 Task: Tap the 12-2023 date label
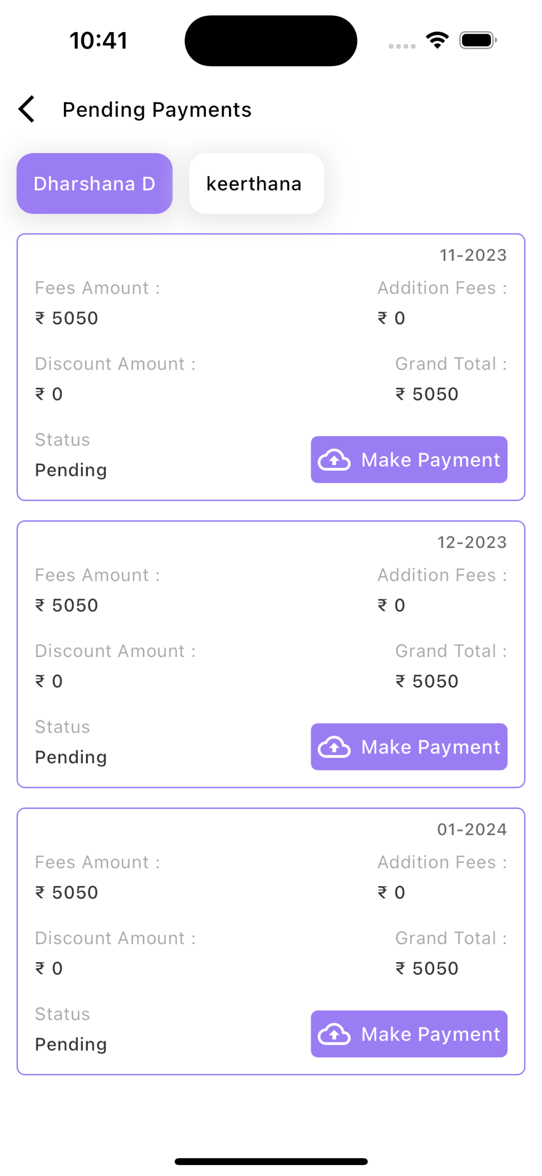tap(472, 542)
